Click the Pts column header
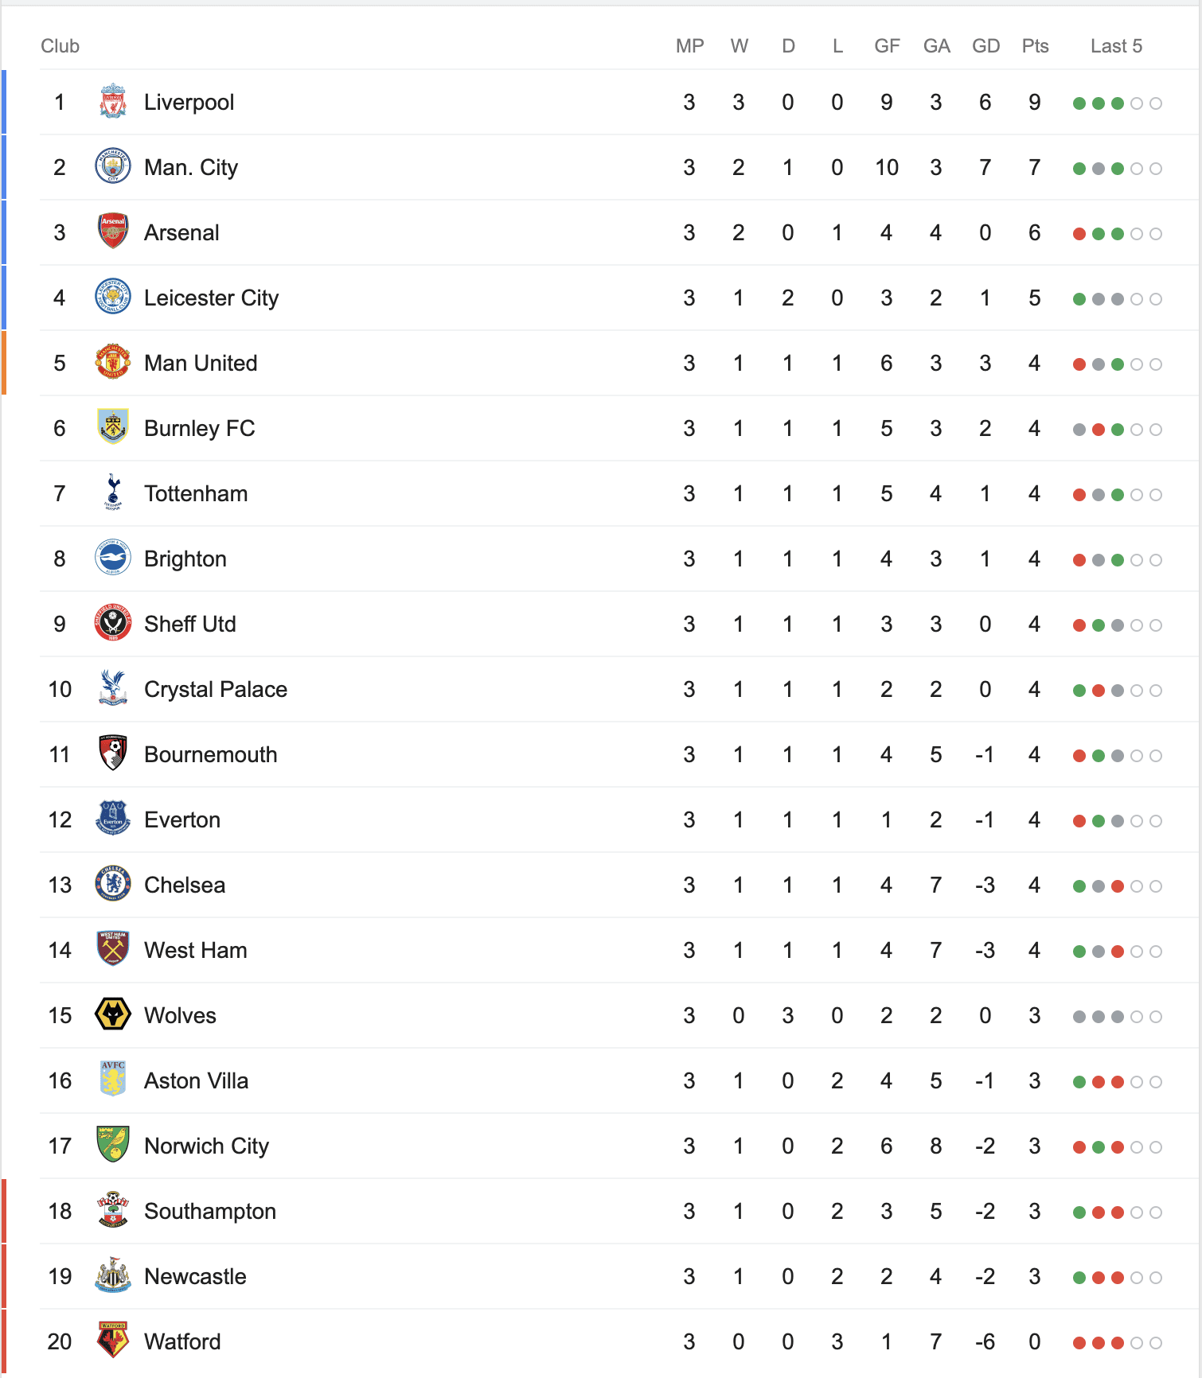Image resolution: width=1202 pixels, height=1378 pixels. coord(1035,46)
